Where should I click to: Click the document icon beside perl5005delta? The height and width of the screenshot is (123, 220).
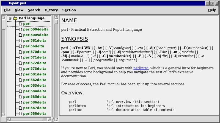tap(20, 35)
